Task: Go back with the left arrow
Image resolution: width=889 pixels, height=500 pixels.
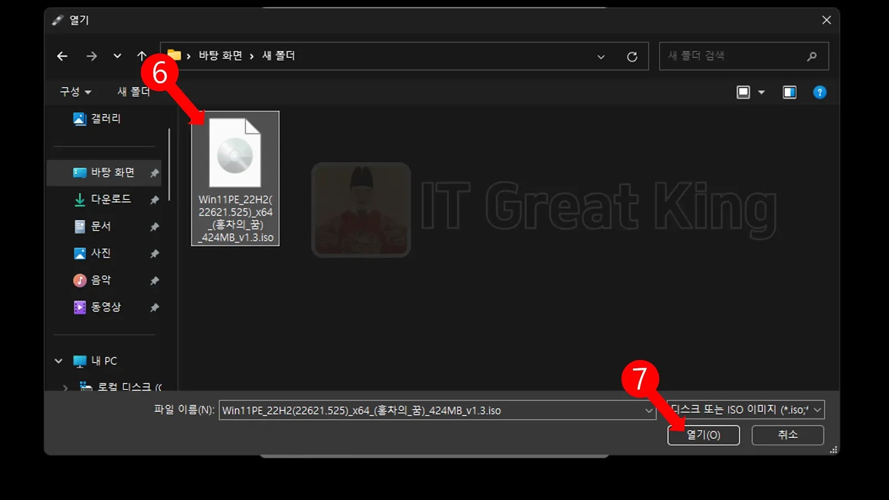Action: click(x=62, y=56)
